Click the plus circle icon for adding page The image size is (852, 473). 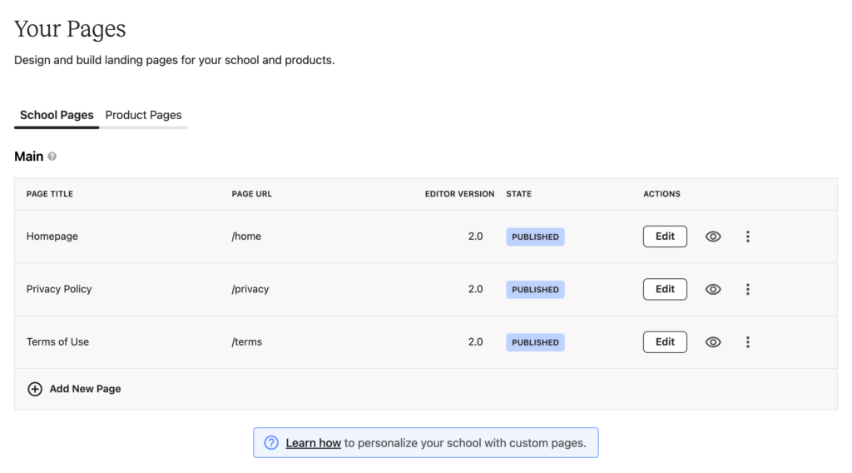(35, 389)
